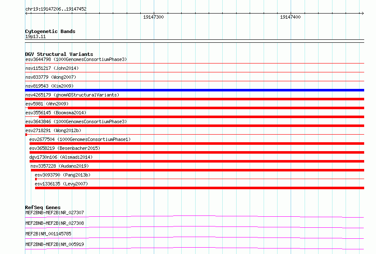Click the red bar under esv5981 (Ahn2009)

(196, 108)
